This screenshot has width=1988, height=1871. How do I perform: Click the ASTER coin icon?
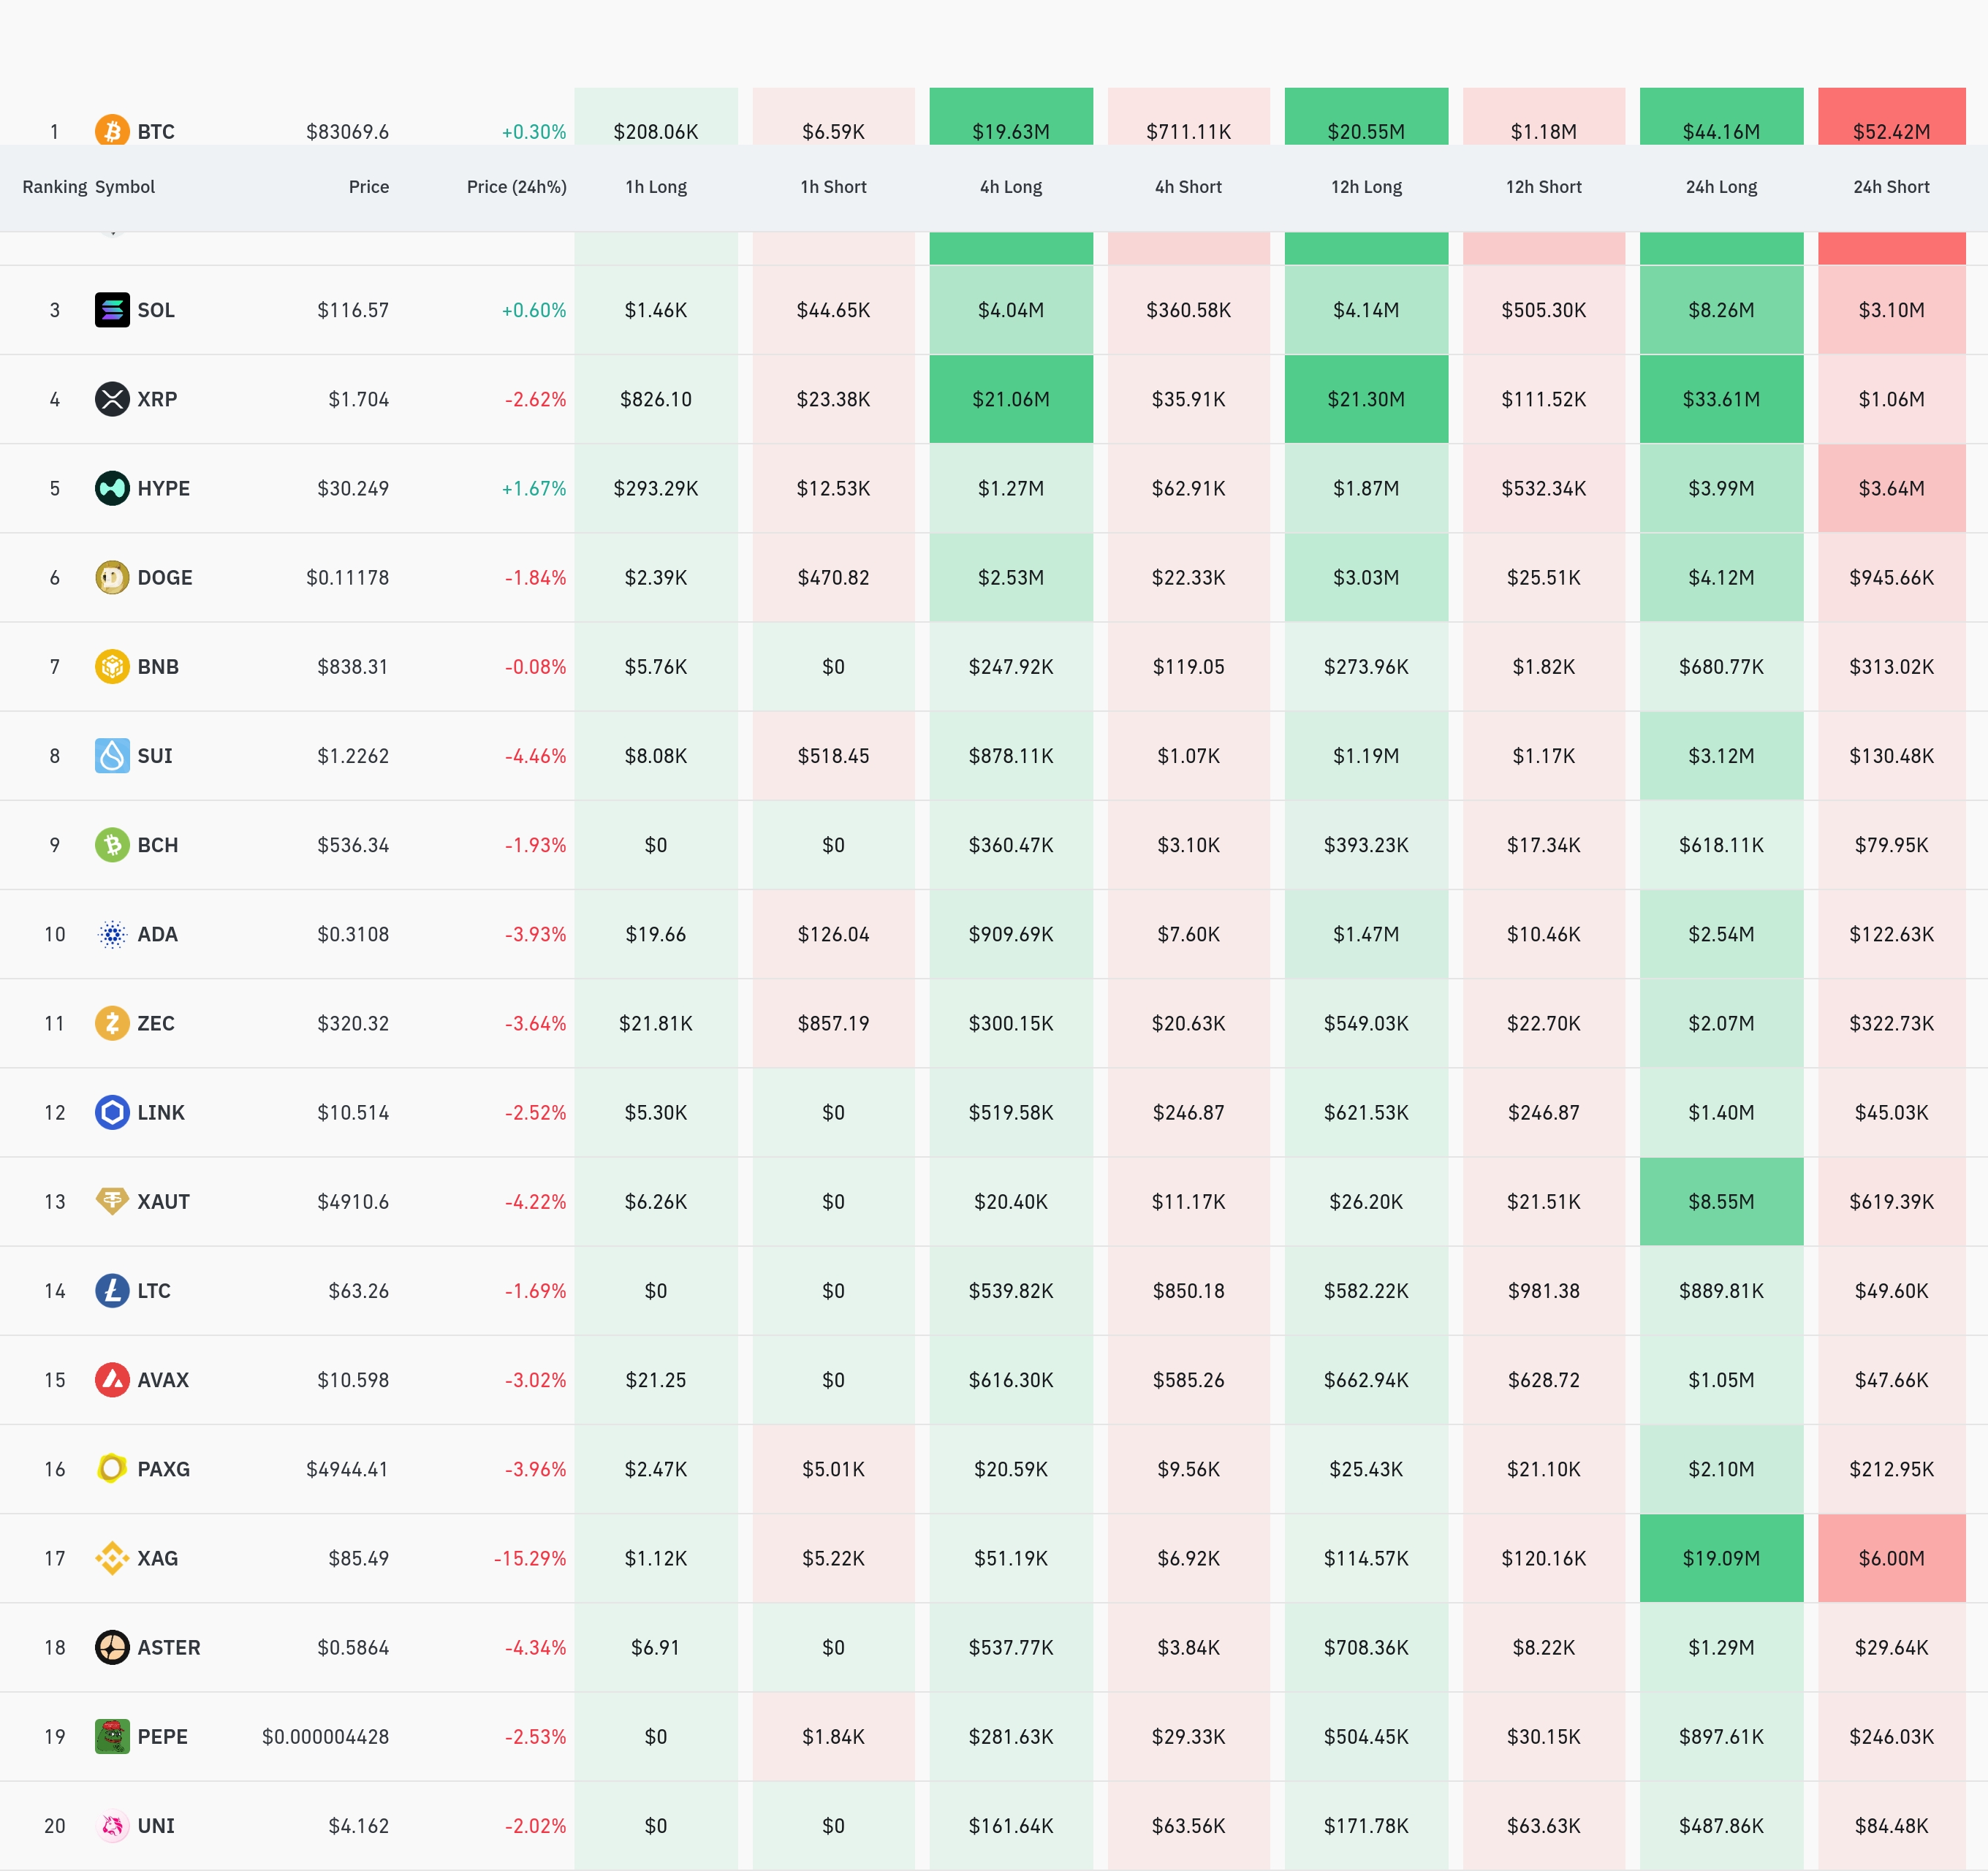click(112, 1647)
